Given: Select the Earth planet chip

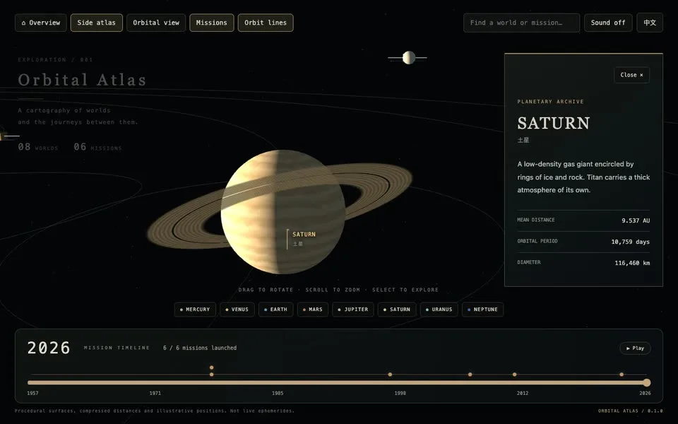Looking at the screenshot, I should pos(276,310).
